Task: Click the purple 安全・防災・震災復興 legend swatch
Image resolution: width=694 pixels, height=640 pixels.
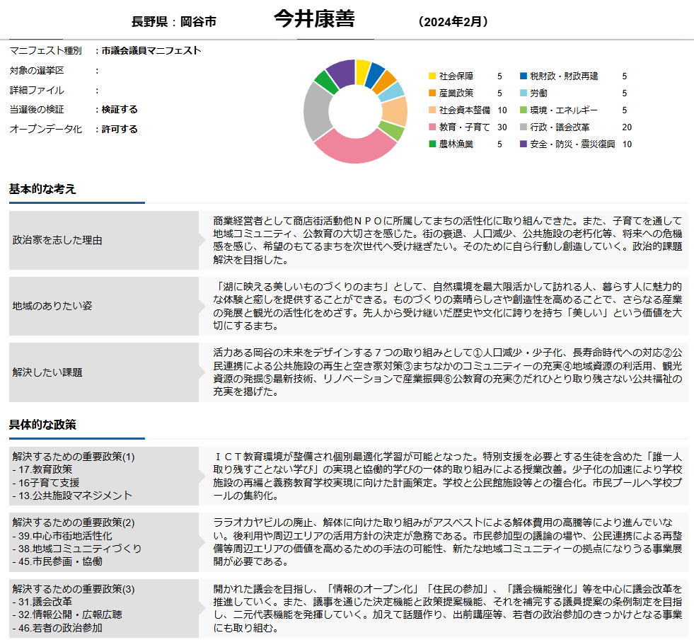Action: 524,144
